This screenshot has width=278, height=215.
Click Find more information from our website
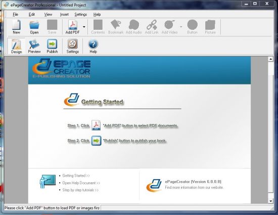pyautogui.click(x=194, y=187)
